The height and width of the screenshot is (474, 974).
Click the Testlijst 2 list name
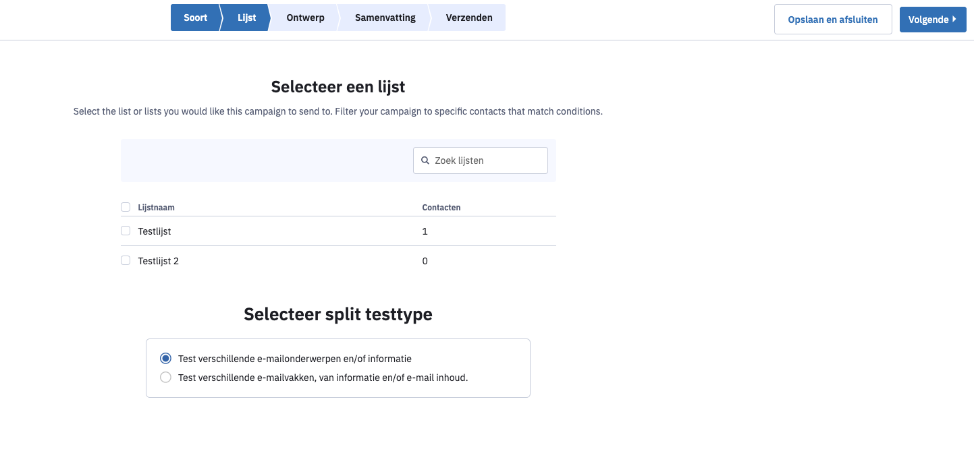pos(159,261)
